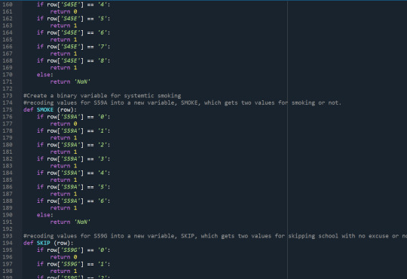Click return 'NaN' on line 191
This screenshot has width=407, height=279.
click(70, 222)
